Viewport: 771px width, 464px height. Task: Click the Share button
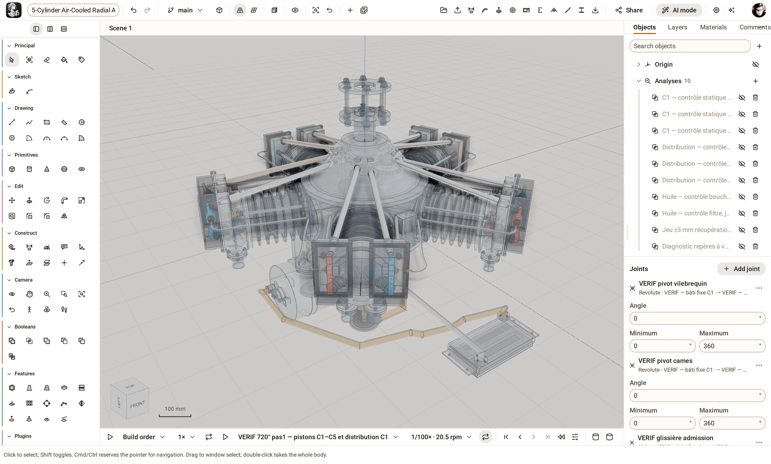[629, 10]
